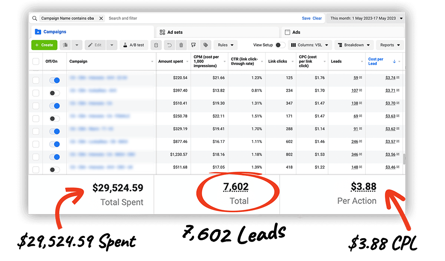Click the duplicate campaign icon
445x261 pixels.
[66, 45]
